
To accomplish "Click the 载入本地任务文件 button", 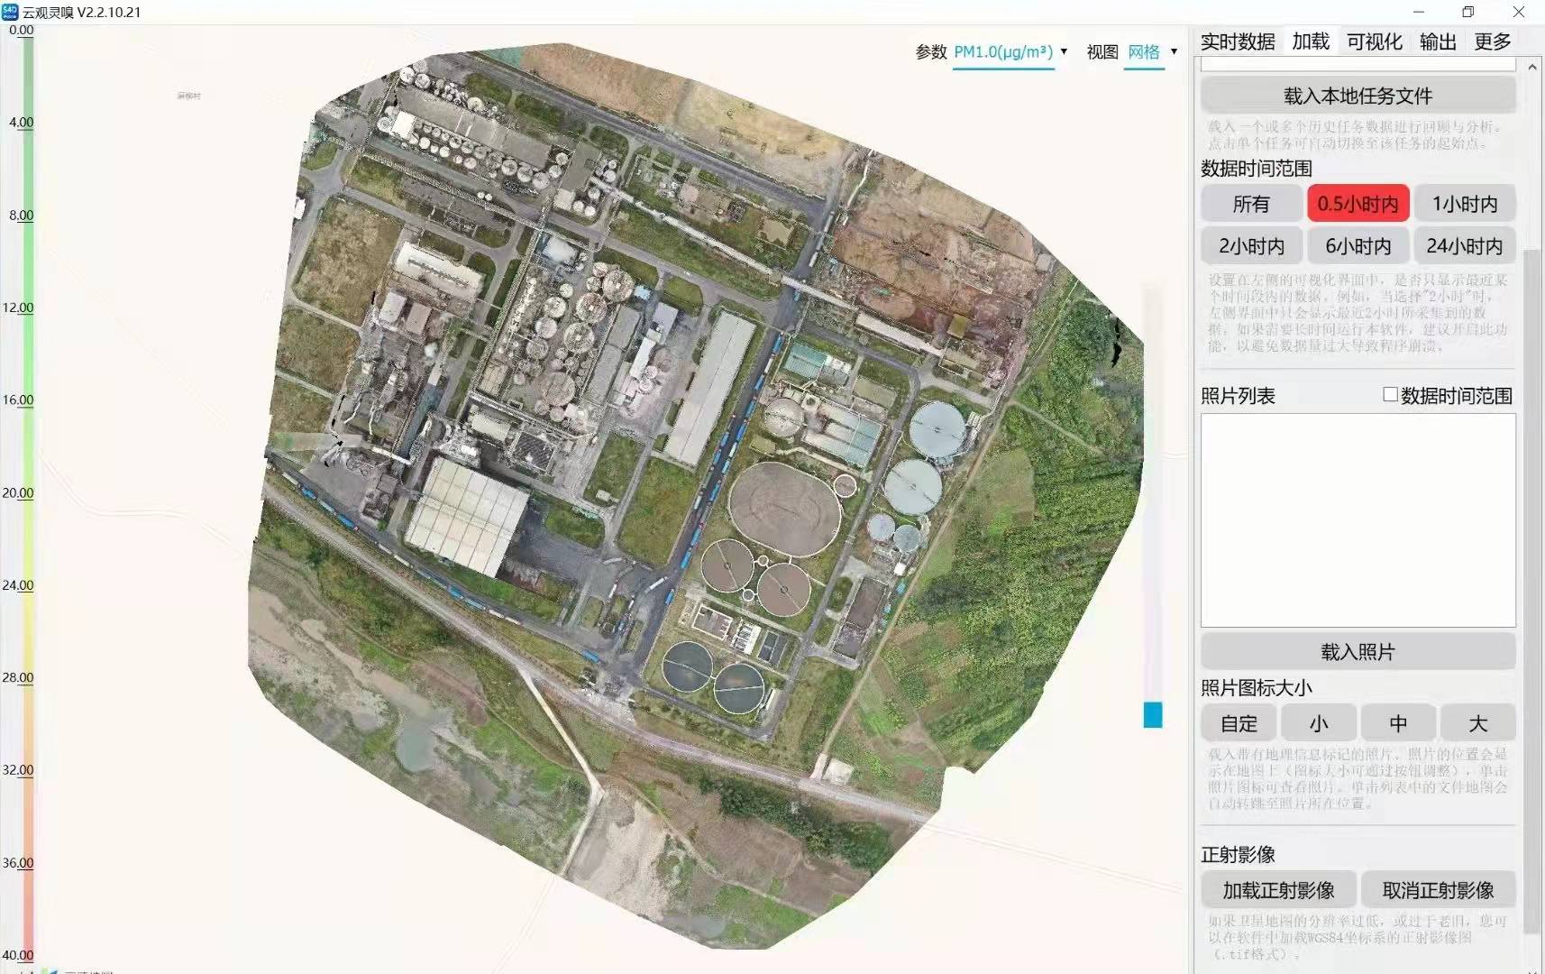I will pyautogui.click(x=1358, y=96).
